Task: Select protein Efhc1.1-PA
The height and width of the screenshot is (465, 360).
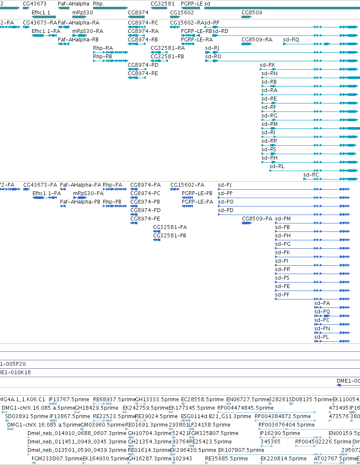Action: [x=47, y=193]
